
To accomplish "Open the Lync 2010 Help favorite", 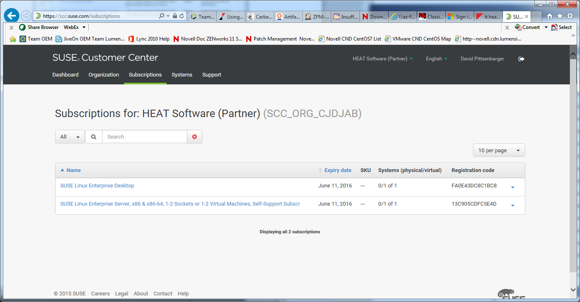I will (x=149, y=39).
